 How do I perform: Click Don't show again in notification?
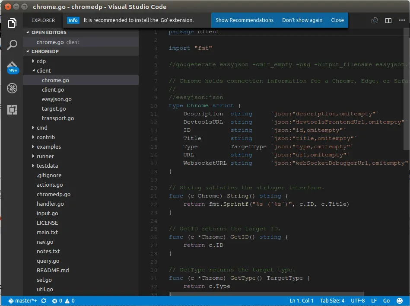tap(302, 20)
